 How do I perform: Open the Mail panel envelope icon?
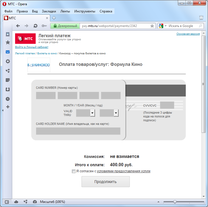point(8,52)
